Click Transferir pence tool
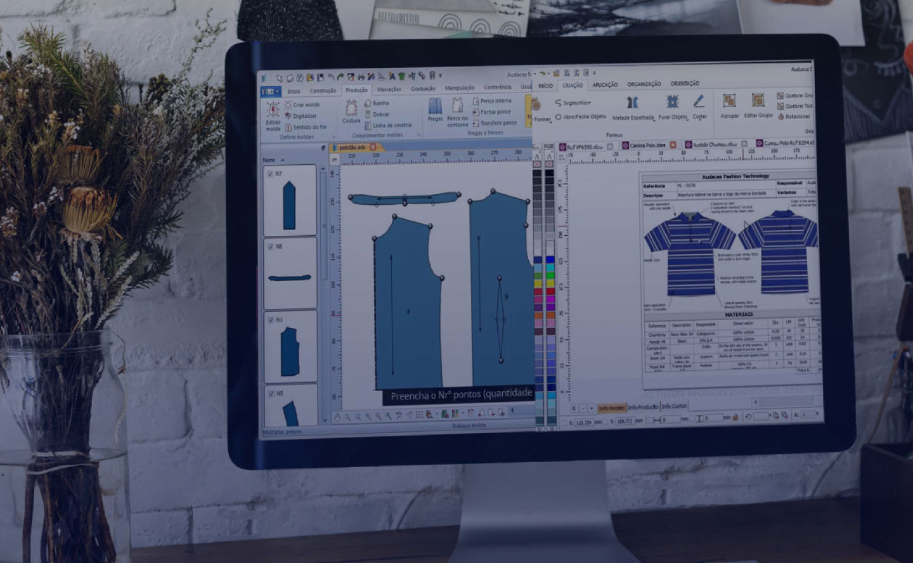This screenshot has height=563, width=913. point(495,123)
